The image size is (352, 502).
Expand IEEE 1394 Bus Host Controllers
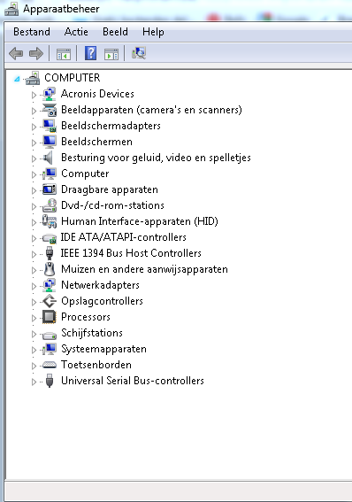(34, 254)
